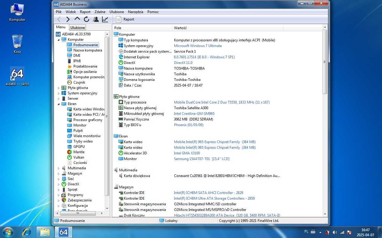Switch to the Menu tab
Viewport: 382px width, 238px height.
click(x=61, y=27)
